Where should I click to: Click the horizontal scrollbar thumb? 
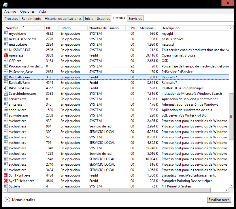[109, 190]
